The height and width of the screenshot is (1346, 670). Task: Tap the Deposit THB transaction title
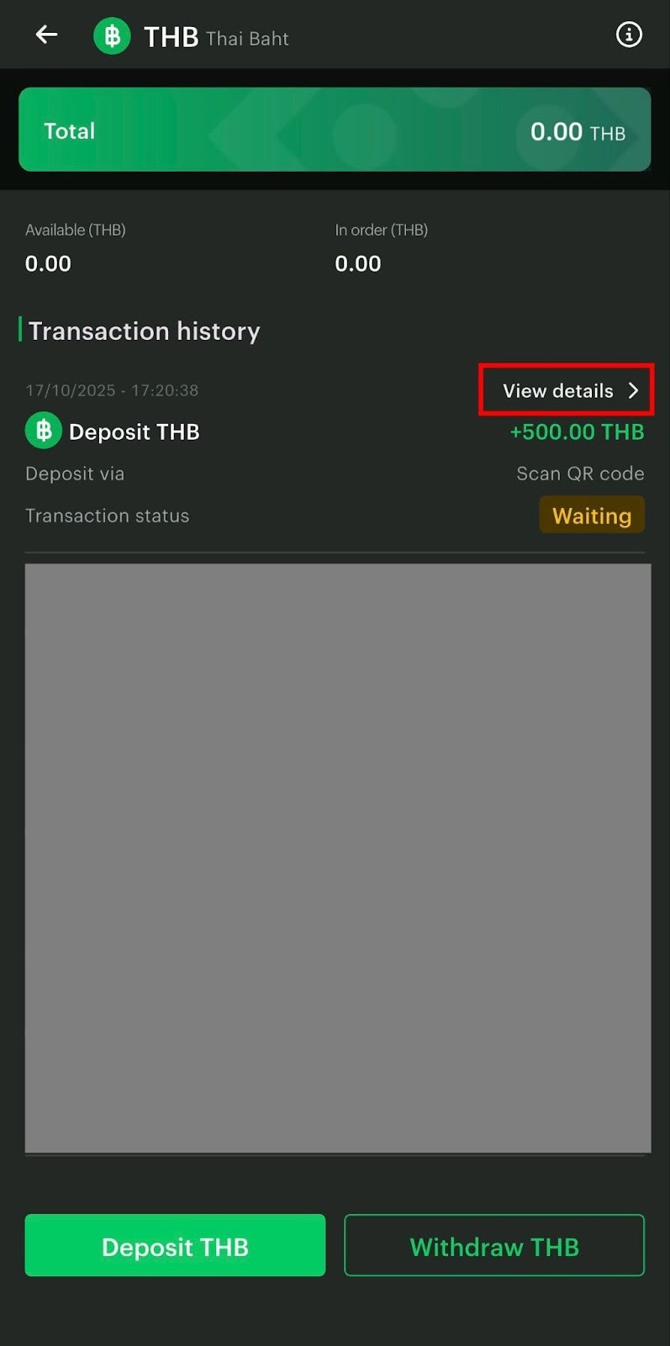[134, 432]
